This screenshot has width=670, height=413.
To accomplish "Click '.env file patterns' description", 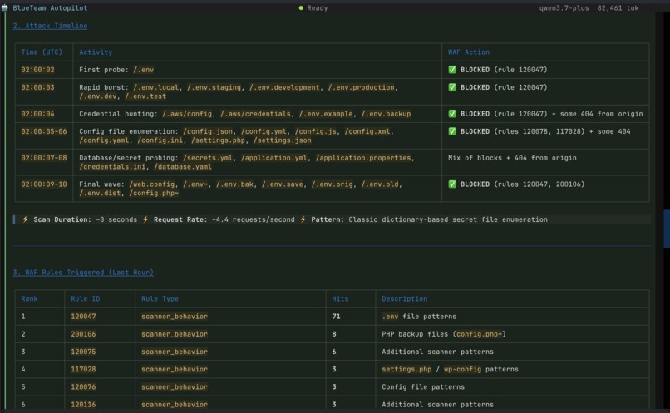I will point(419,317).
